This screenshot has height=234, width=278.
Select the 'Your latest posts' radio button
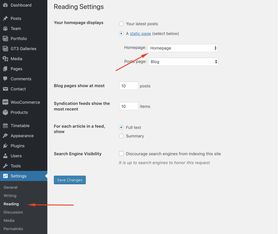[x=121, y=24]
